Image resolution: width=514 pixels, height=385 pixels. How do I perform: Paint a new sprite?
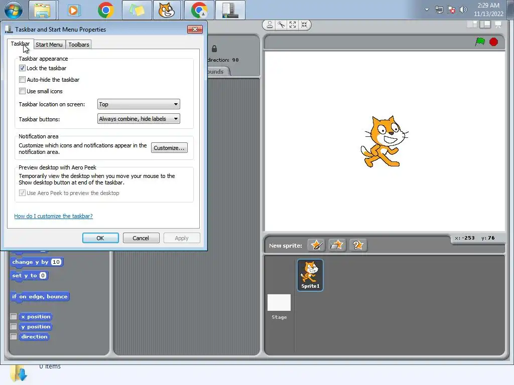coord(316,245)
